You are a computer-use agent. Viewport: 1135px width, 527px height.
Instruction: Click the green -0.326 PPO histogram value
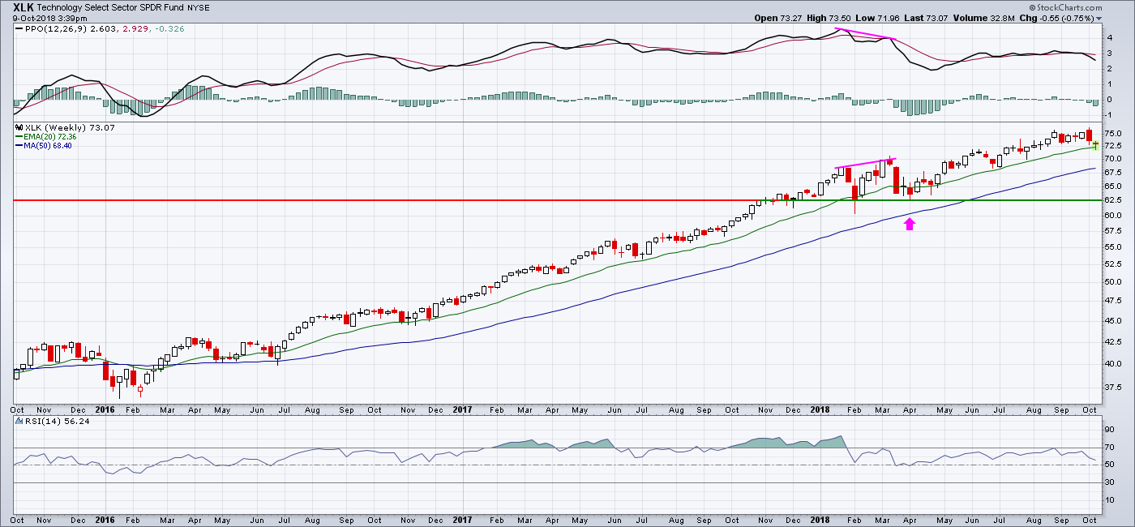click(x=169, y=29)
